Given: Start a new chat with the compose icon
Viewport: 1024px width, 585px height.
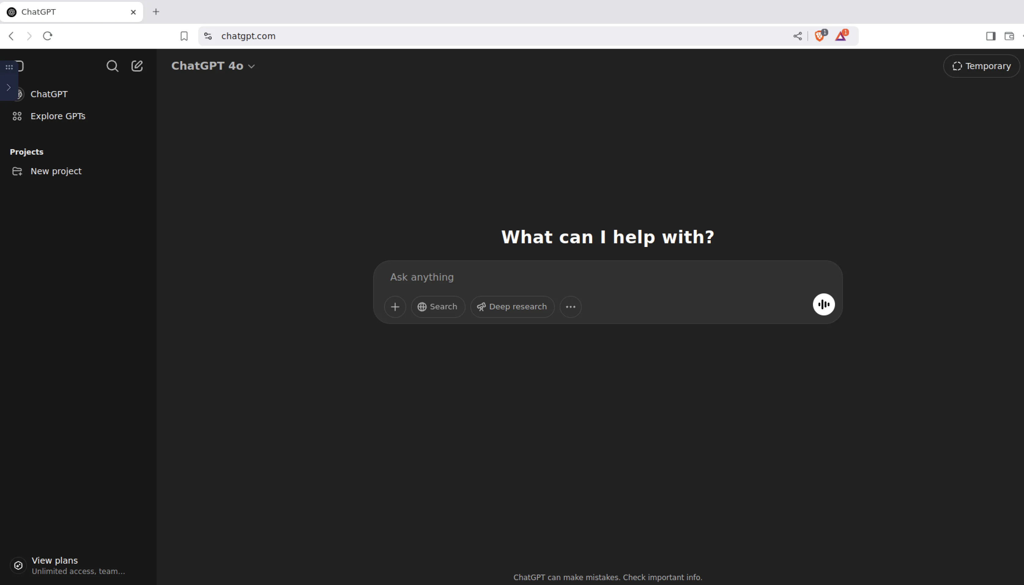Looking at the screenshot, I should 137,66.
